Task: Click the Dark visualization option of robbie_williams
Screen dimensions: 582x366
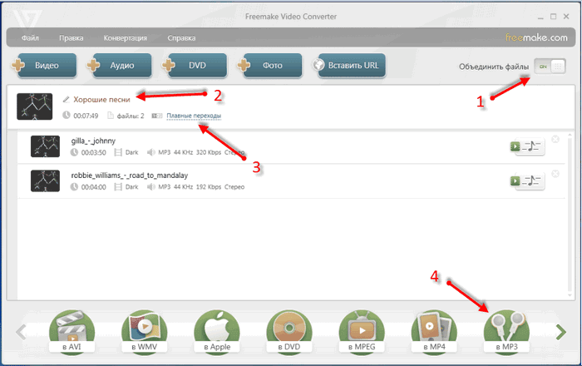Action: 126,186
